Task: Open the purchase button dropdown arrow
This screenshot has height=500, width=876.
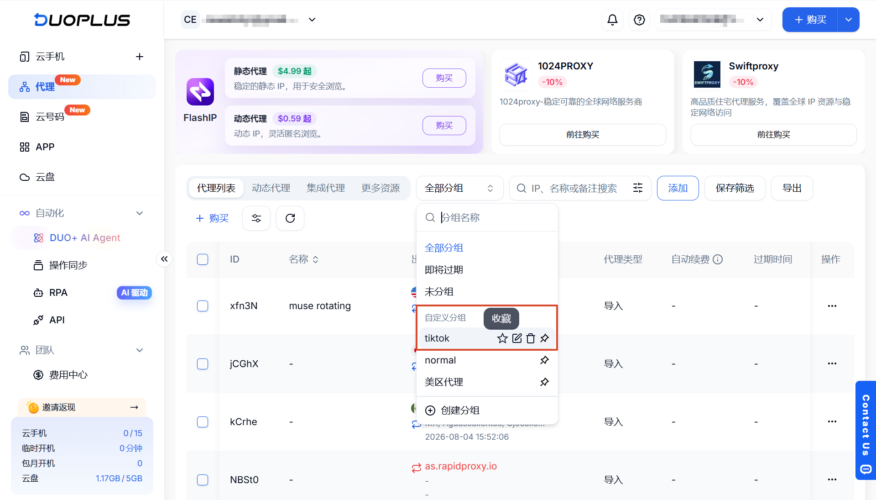Action: 849,20
